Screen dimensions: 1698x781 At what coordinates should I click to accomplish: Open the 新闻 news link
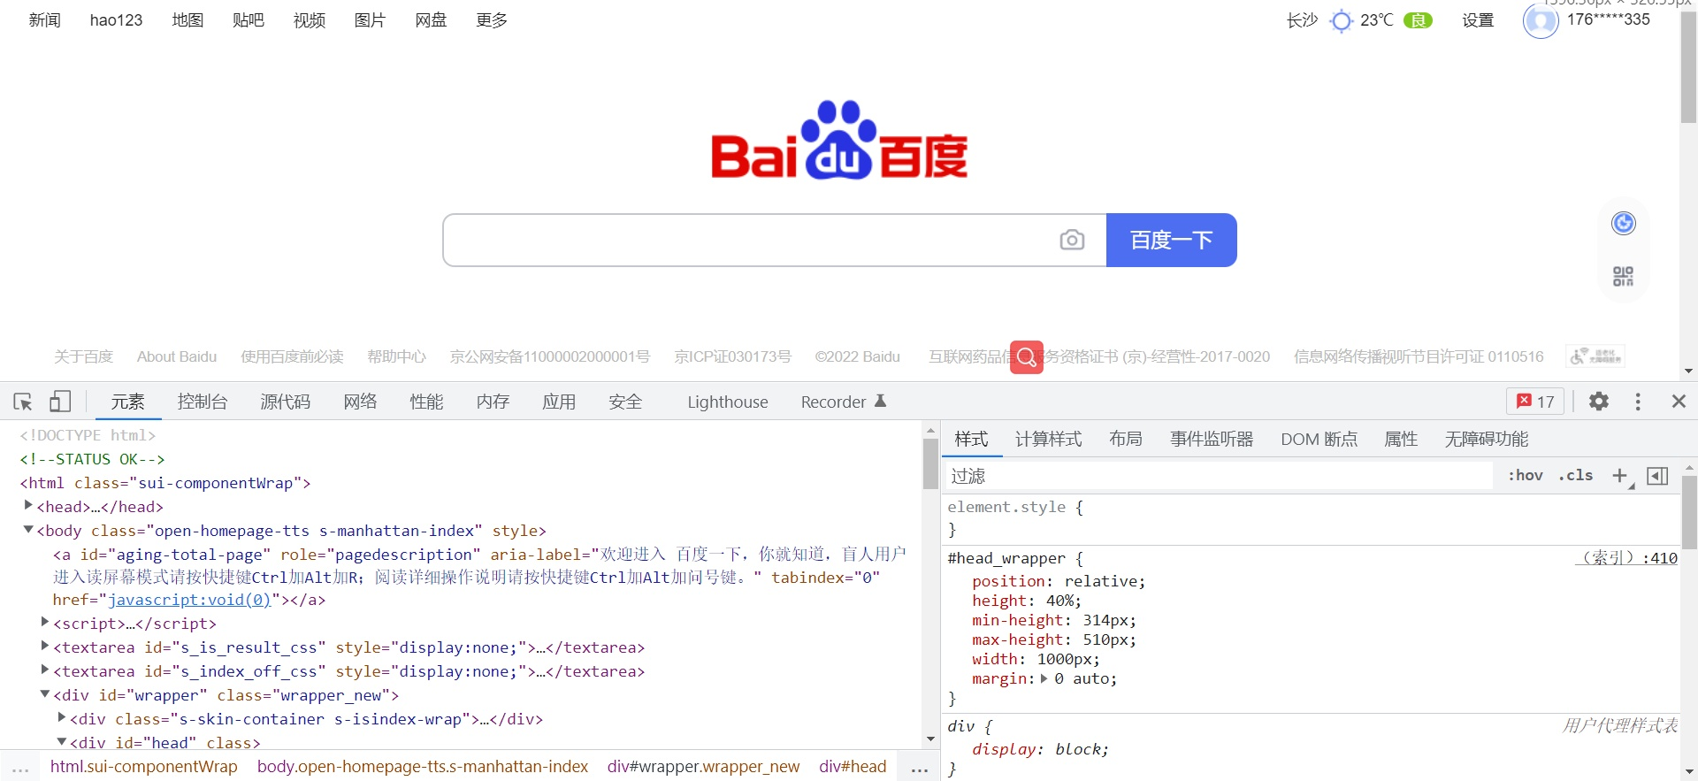click(44, 20)
